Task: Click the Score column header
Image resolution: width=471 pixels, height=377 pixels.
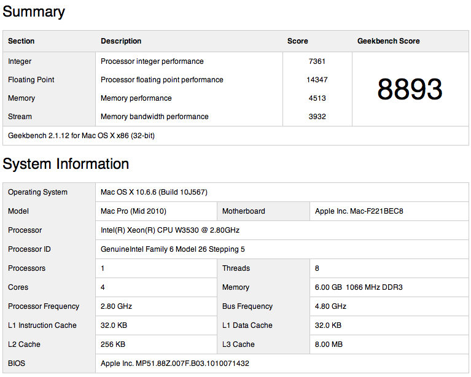Action: [297, 41]
